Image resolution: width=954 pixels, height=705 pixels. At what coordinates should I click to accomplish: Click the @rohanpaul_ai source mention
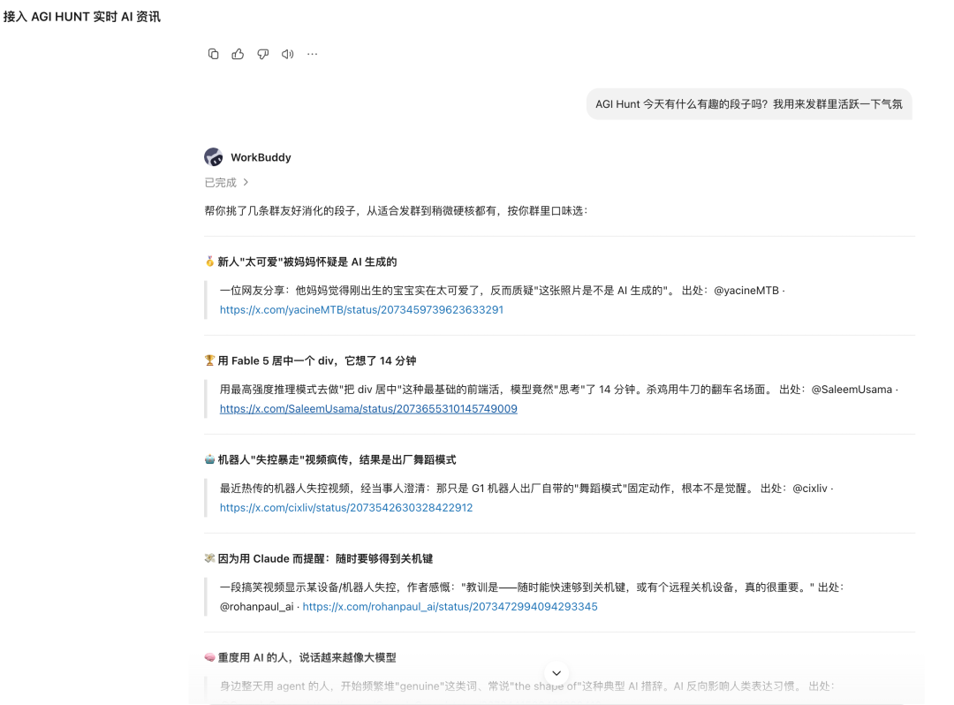[x=257, y=606]
